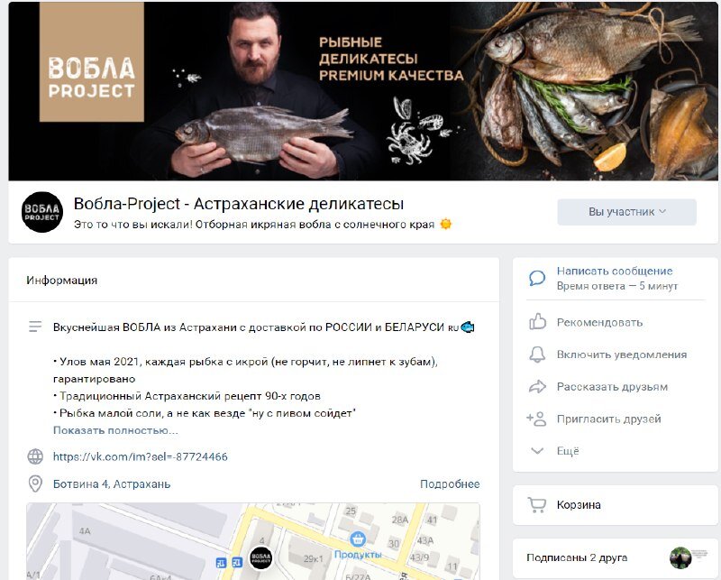Click the globe website icon
This screenshot has height=580, width=721.
tap(35, 456)
